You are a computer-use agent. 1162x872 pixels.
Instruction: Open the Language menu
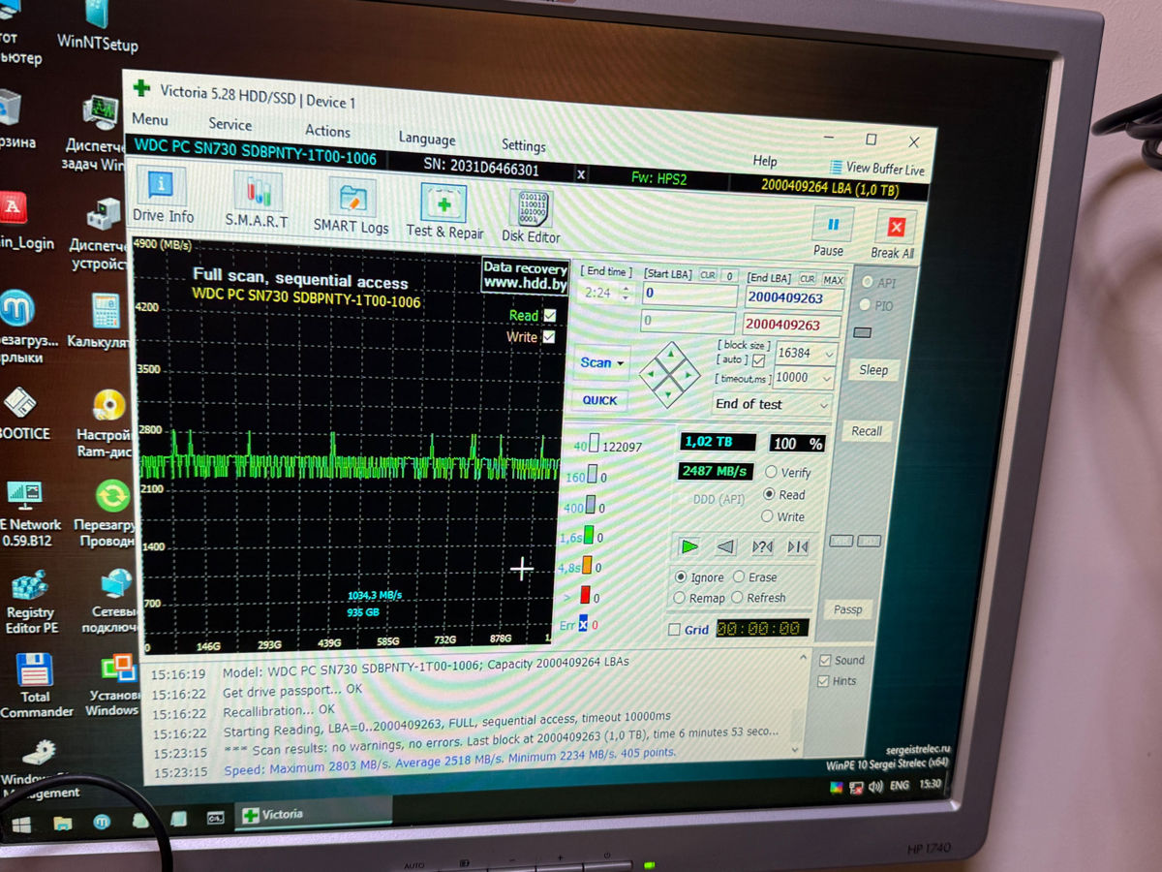(x=426, y=140)
